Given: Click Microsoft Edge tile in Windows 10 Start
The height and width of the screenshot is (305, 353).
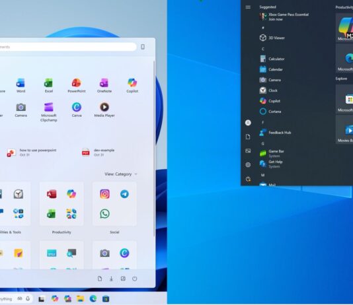Looking at the screenshot, I should [x=344, y=59].
